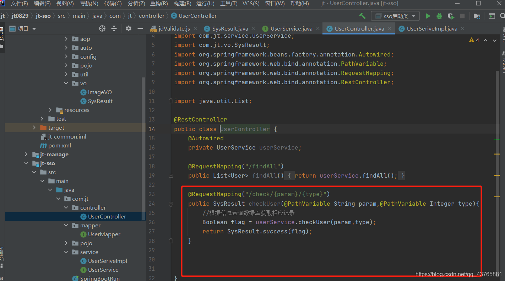Open the 帮助(H) menu
This screenshot has height=281, width=505.
point(300,4)
